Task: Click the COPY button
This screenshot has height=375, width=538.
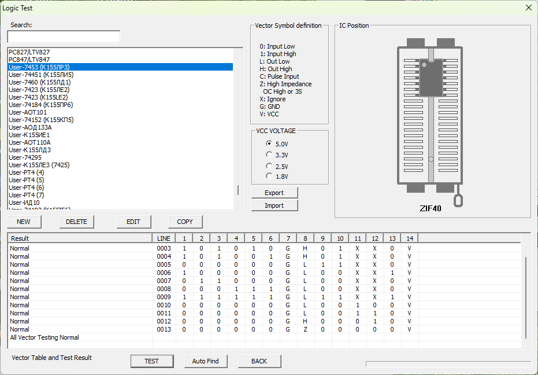Action: (x=185, y=222)
